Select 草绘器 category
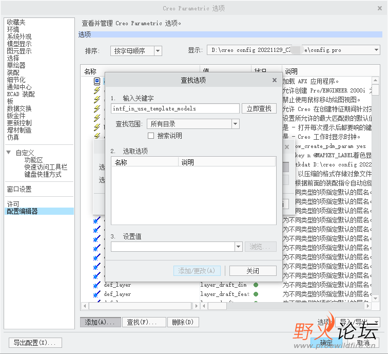The height and width of the screenshot is (354, 388). coord(16,65)
